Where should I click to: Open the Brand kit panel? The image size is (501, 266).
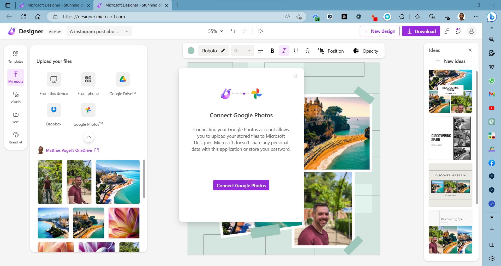pos(16,138)
